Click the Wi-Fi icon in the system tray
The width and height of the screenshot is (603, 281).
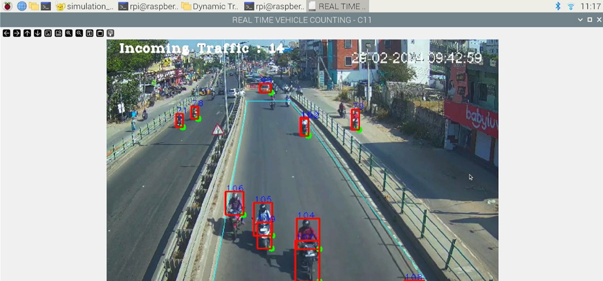point(570,6)
